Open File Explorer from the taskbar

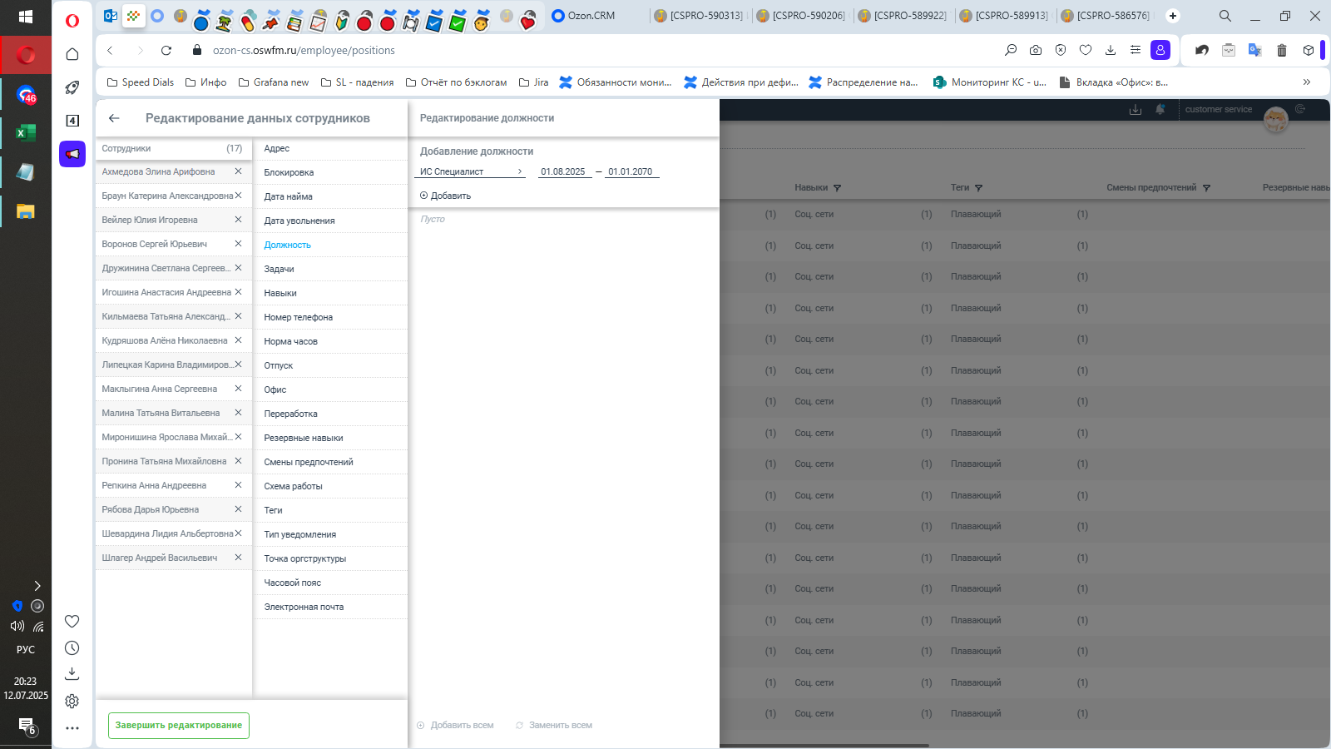tap(25, 211)
